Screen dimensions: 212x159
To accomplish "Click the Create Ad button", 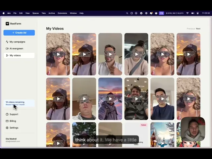I will [x=19, y=33].
